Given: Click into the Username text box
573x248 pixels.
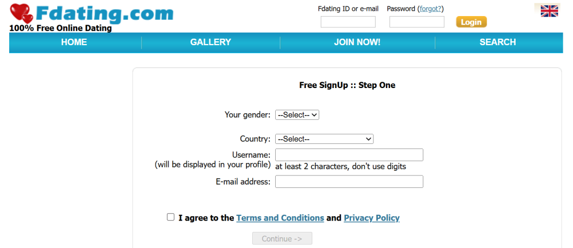Looking at the screenshot, I should [349, 155].
